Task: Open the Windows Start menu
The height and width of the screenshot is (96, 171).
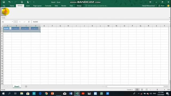Action: [3, 94]
